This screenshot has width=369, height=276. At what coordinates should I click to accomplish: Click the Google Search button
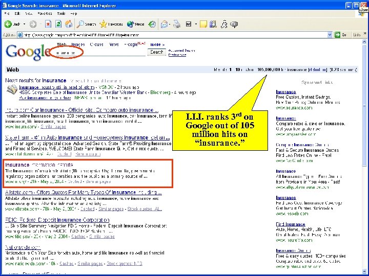click(x=156, y=52)
